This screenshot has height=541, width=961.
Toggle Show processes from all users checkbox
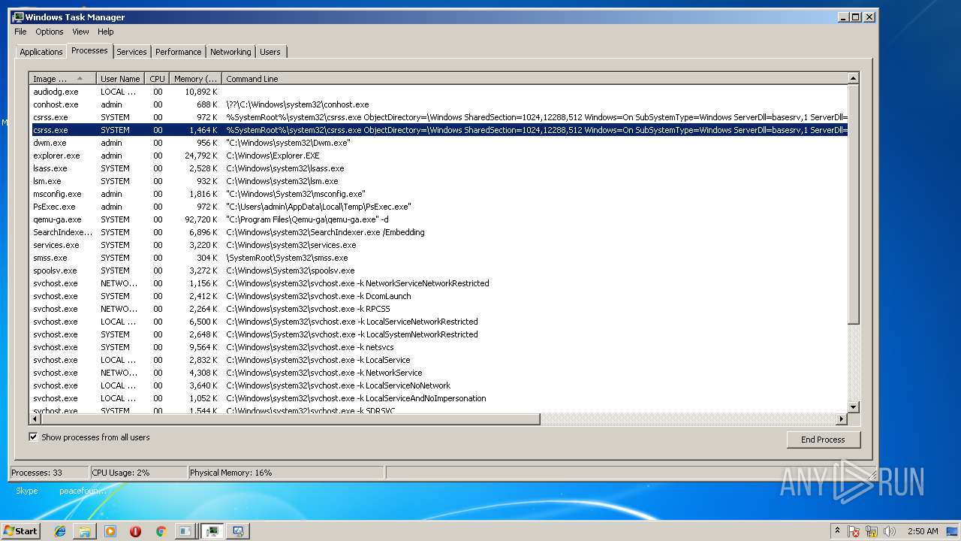(33, 437)
